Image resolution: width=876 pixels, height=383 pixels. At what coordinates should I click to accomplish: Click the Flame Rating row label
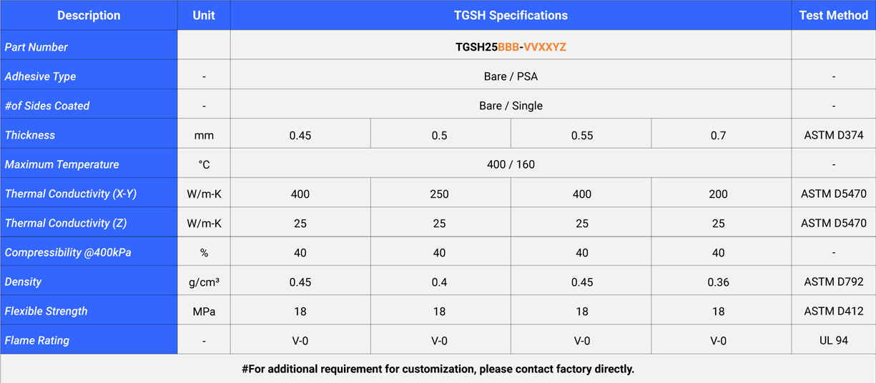click(x=37, y=341)
